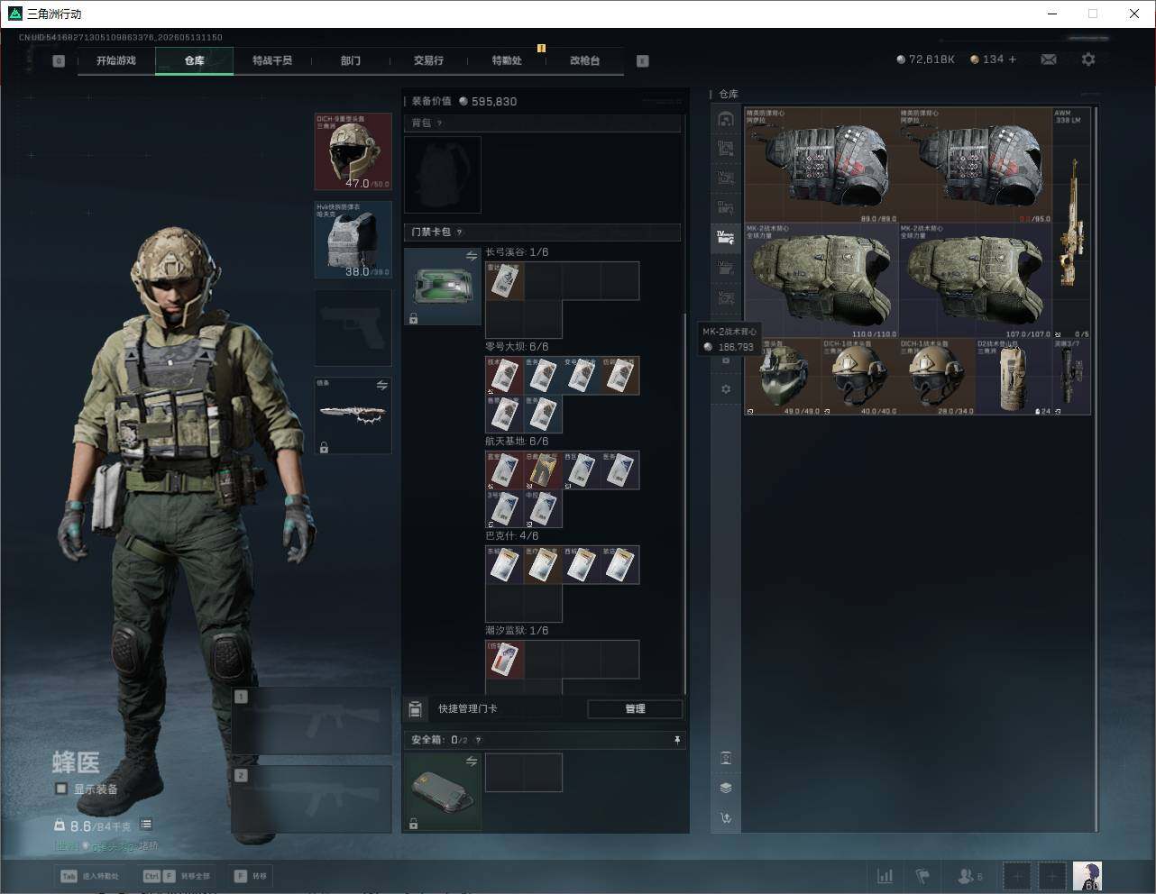Select the DICH-1 helmet with 40.0/40.0 durability
Viewport: 1156px width, 894px height.
860,377
